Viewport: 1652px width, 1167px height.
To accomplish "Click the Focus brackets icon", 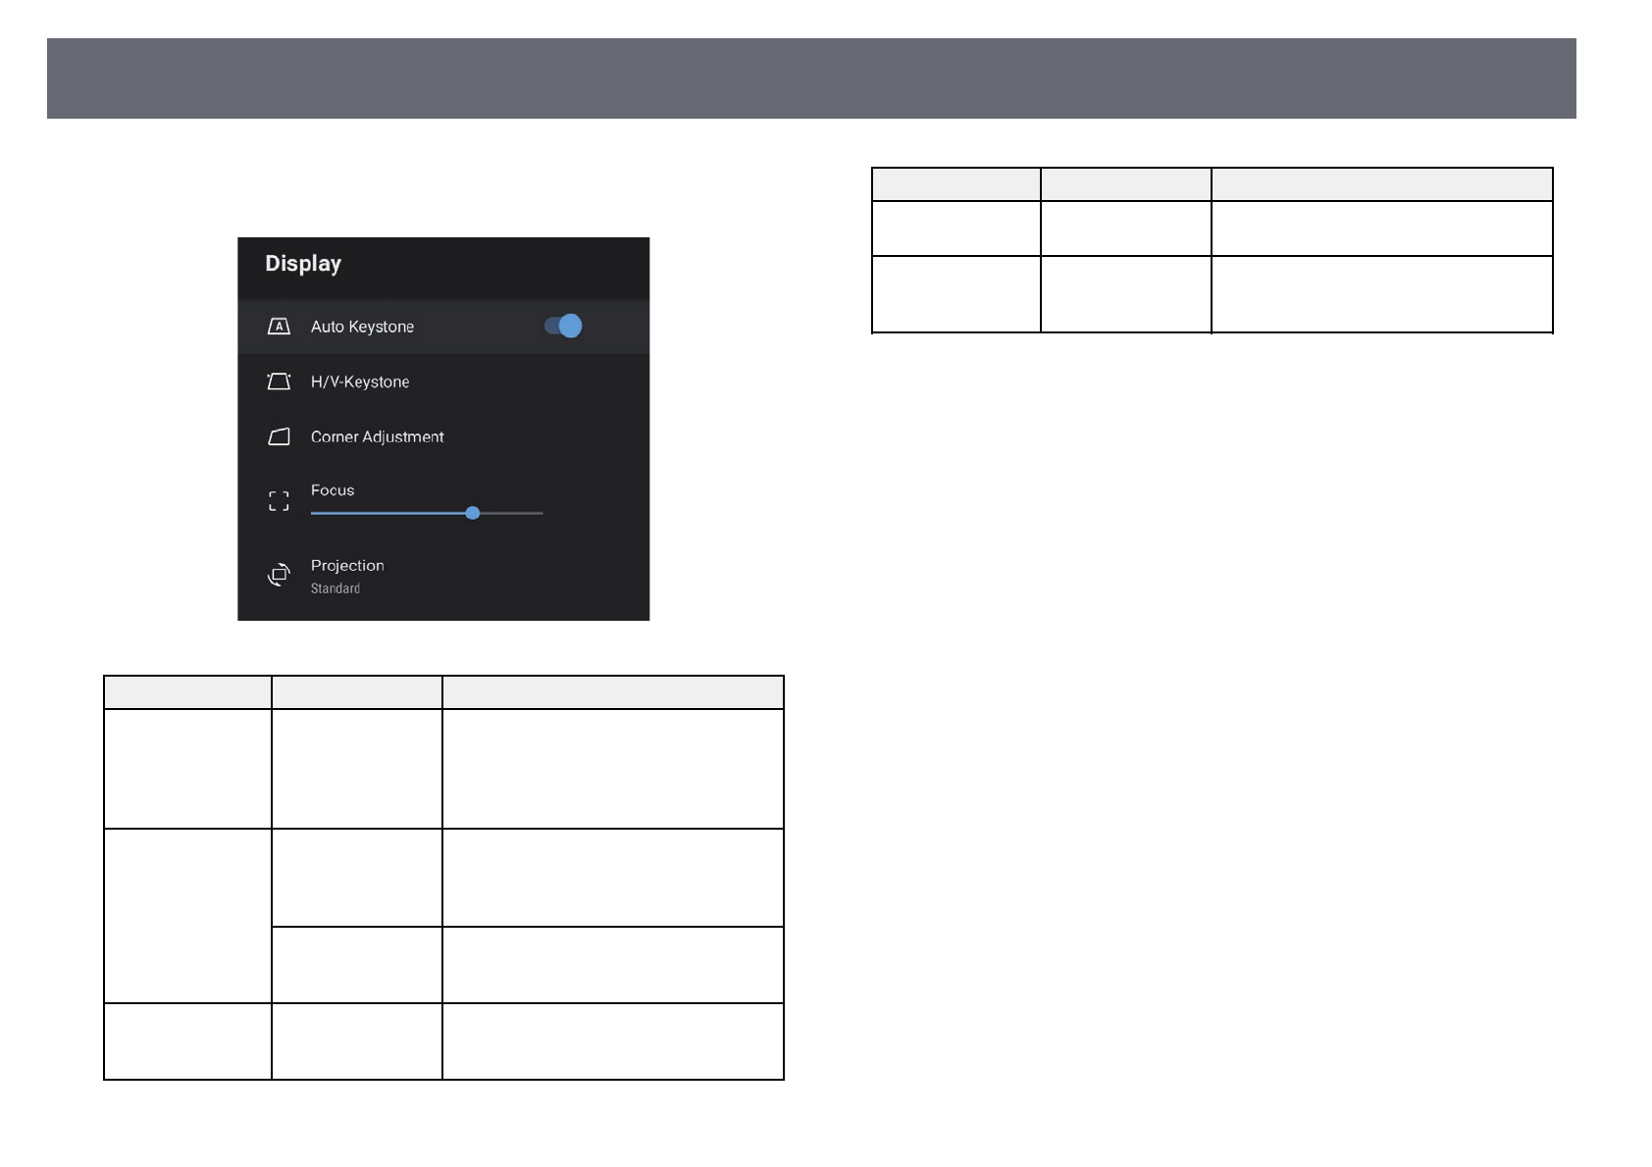I will coord(279,501).
